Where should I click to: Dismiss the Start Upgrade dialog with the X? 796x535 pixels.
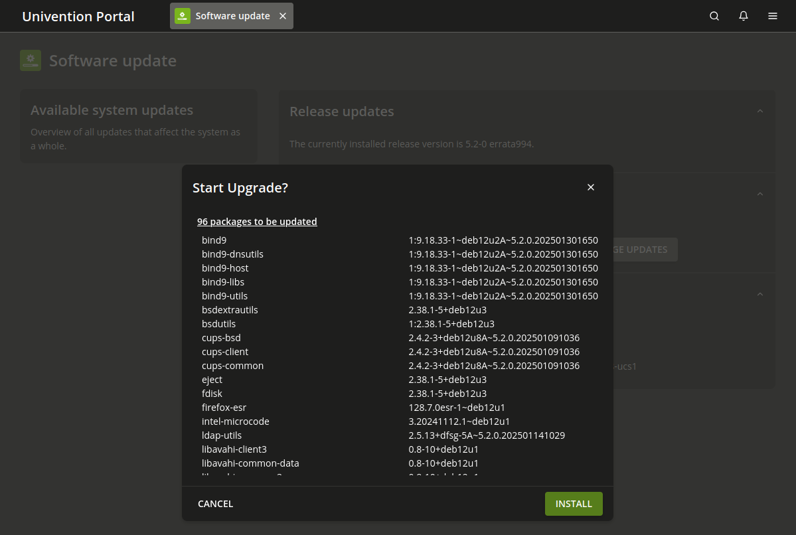tap(590, 187)
